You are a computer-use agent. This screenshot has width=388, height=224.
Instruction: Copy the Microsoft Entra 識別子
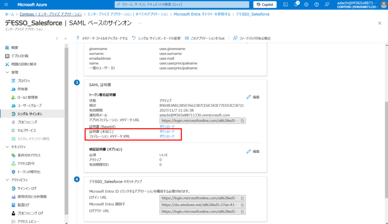tap(242, 205)
